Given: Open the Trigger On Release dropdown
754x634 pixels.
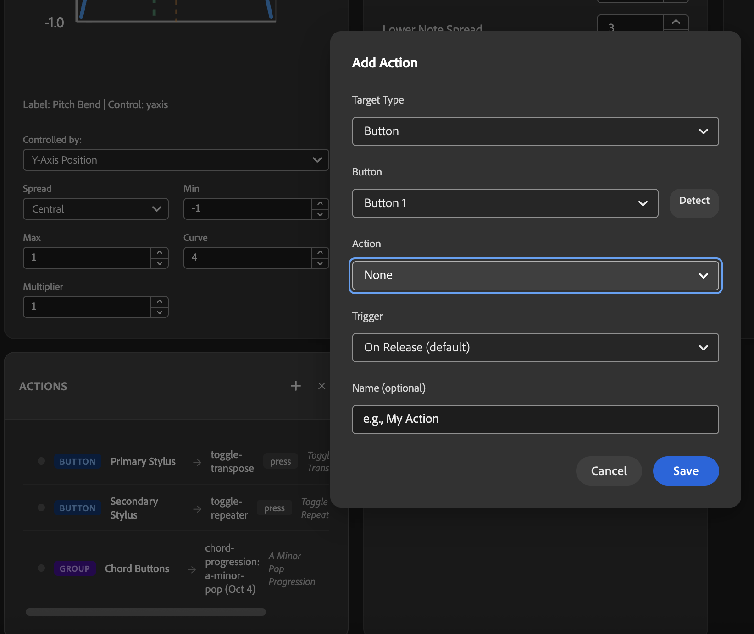Looking at the screenshot, I should click(x=535, y=348).
